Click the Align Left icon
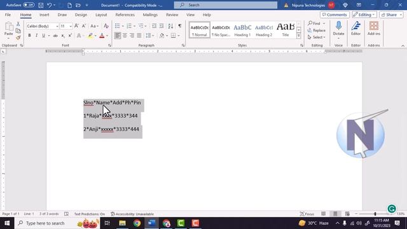Viewport: 407px width, 229px height. pyautogui.click(x=118, y=36)
